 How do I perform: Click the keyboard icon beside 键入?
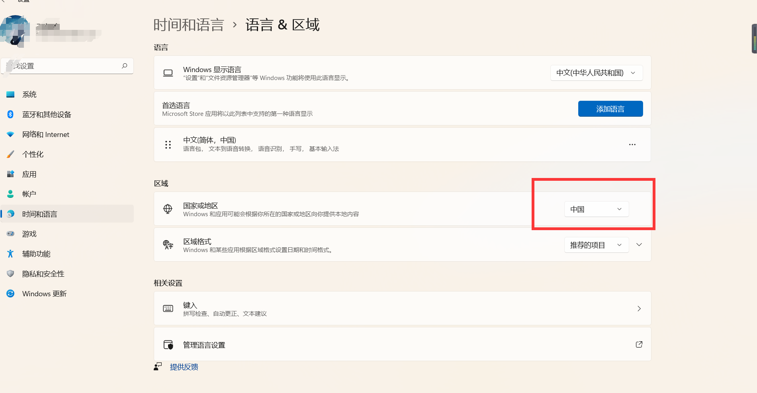pos(168,309)
